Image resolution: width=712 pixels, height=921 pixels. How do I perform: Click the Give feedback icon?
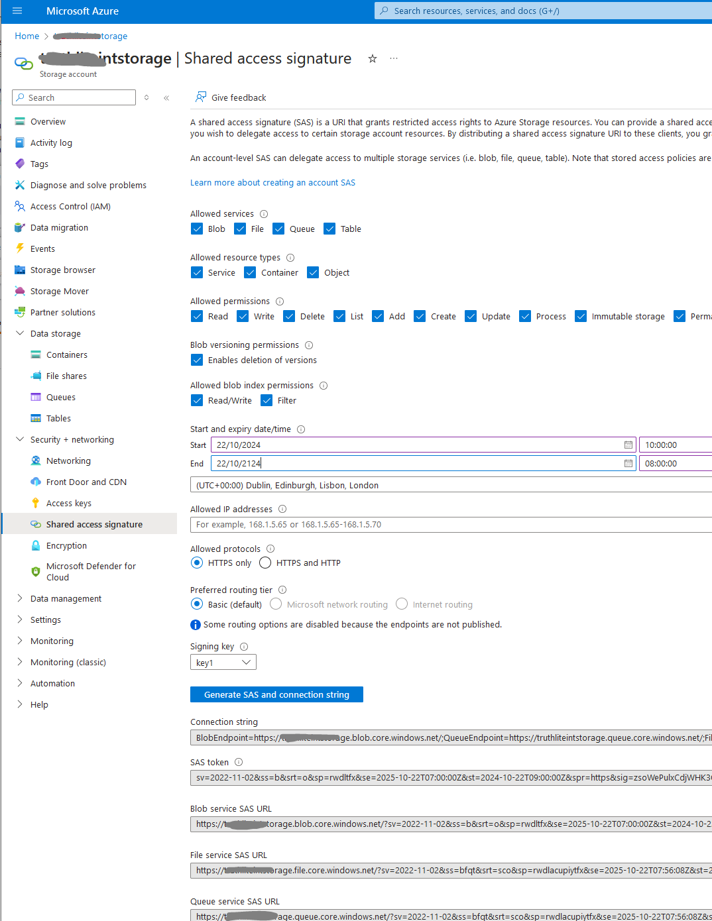pos(200,97)
